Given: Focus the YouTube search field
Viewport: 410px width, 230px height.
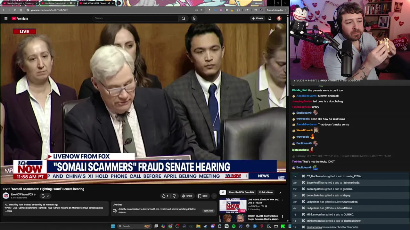Looking at the screenshot, I should click(135, 18).
